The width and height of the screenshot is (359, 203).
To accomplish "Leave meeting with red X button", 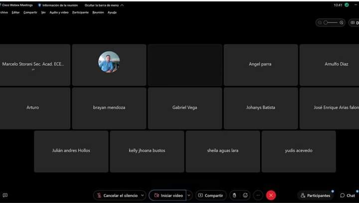I will pyautogui.click(x=271, y=196).
